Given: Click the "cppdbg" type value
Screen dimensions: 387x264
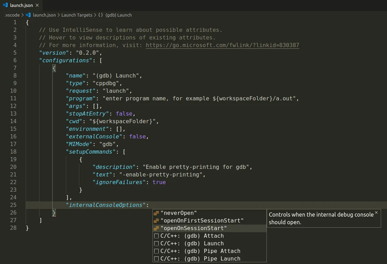Looking at the screenshot, I should click(106, 83).
